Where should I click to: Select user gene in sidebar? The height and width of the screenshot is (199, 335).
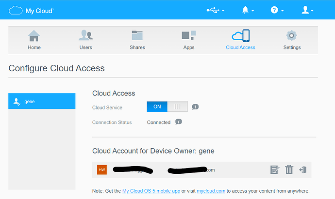(x=42, y=101)
